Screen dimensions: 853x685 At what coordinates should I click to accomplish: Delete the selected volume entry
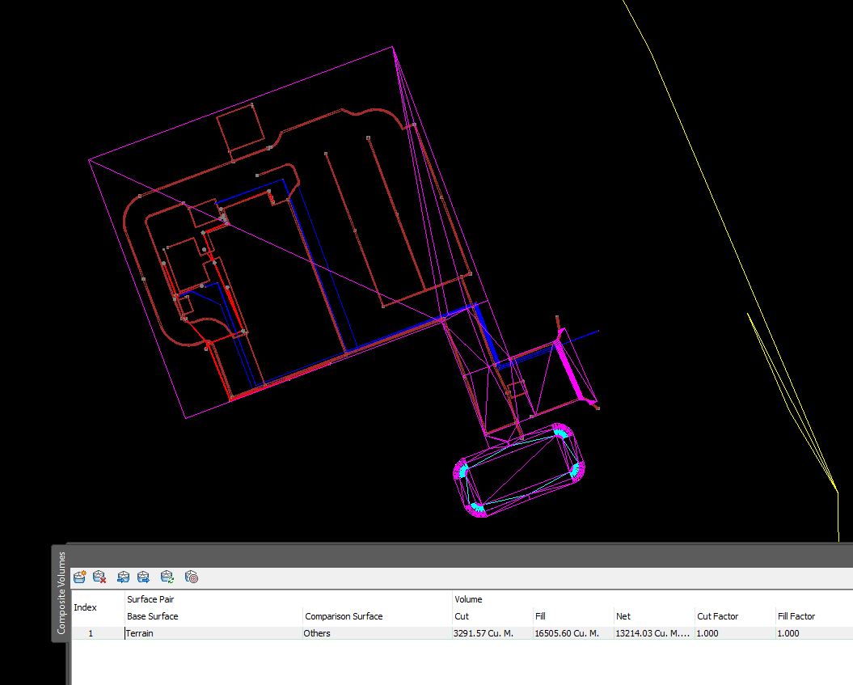99,577
